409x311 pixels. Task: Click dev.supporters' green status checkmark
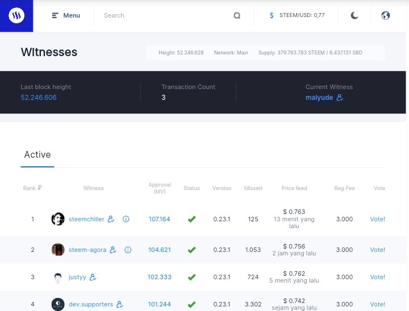[x=192, y=305]
